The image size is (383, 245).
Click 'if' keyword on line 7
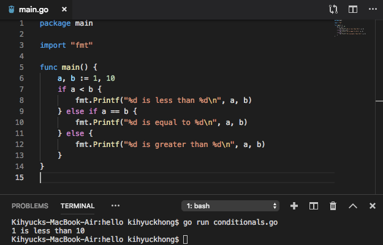[62, 89]
